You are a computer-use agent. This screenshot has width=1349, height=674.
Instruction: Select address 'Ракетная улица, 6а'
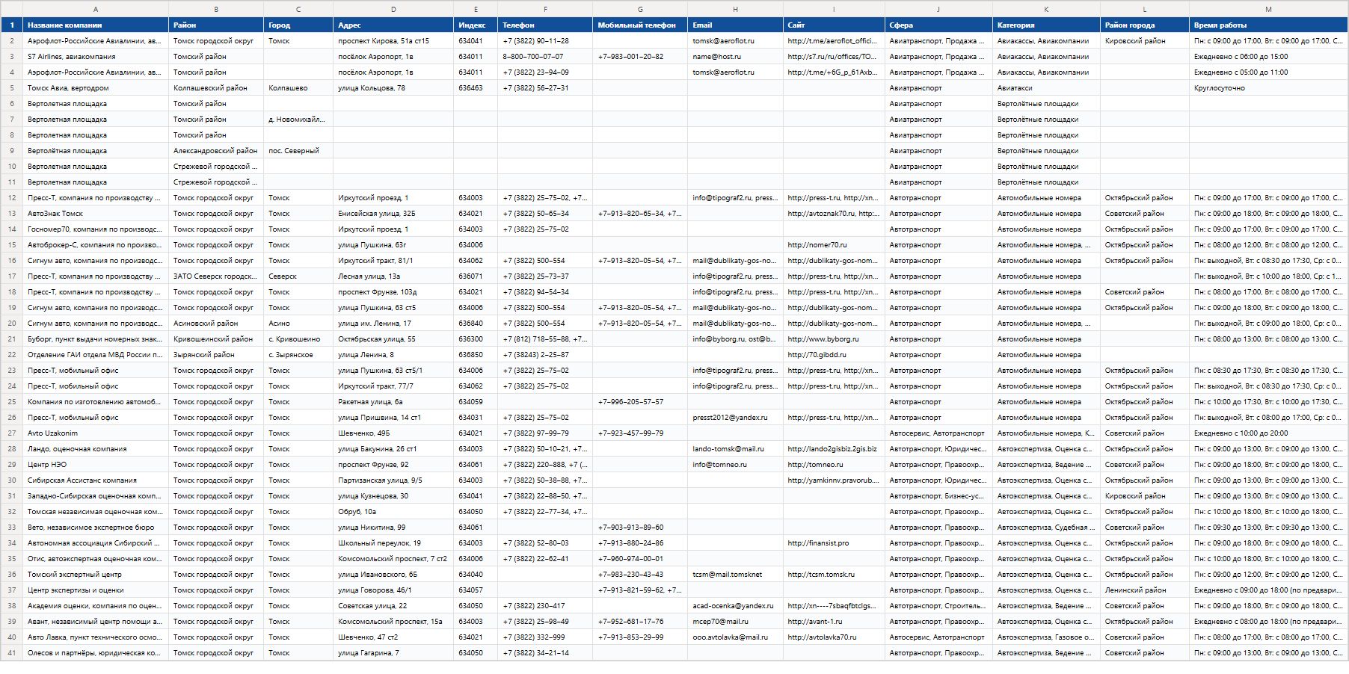(393, 402)
